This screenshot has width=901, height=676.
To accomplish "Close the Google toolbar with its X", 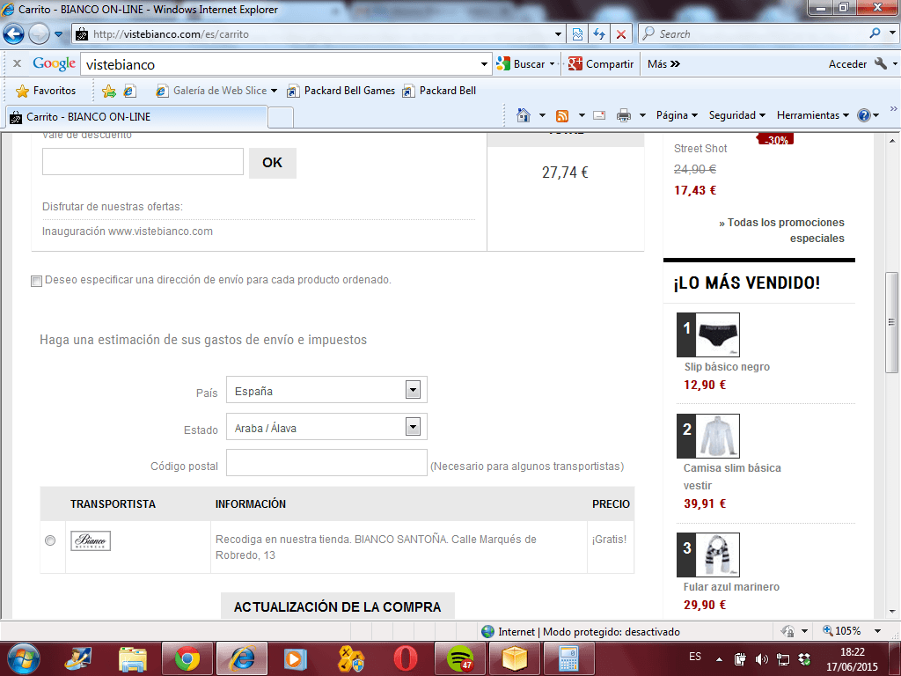I will [x=18, y=63].
